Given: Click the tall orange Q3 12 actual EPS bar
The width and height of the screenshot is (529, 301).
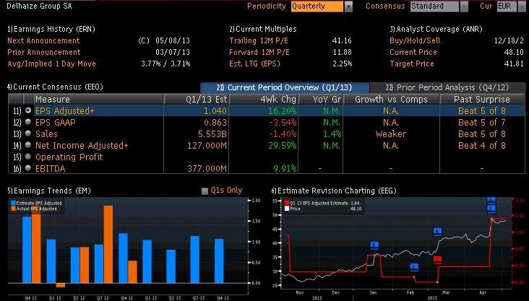Looking at the screenshot, I should (108, 244).
